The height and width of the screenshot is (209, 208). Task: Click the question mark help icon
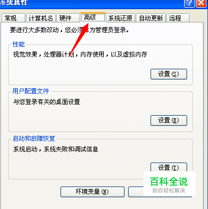[x=189, y=4]
